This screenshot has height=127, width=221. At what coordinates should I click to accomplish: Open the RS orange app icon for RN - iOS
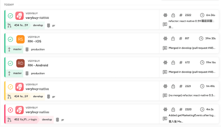coord(21,39)
